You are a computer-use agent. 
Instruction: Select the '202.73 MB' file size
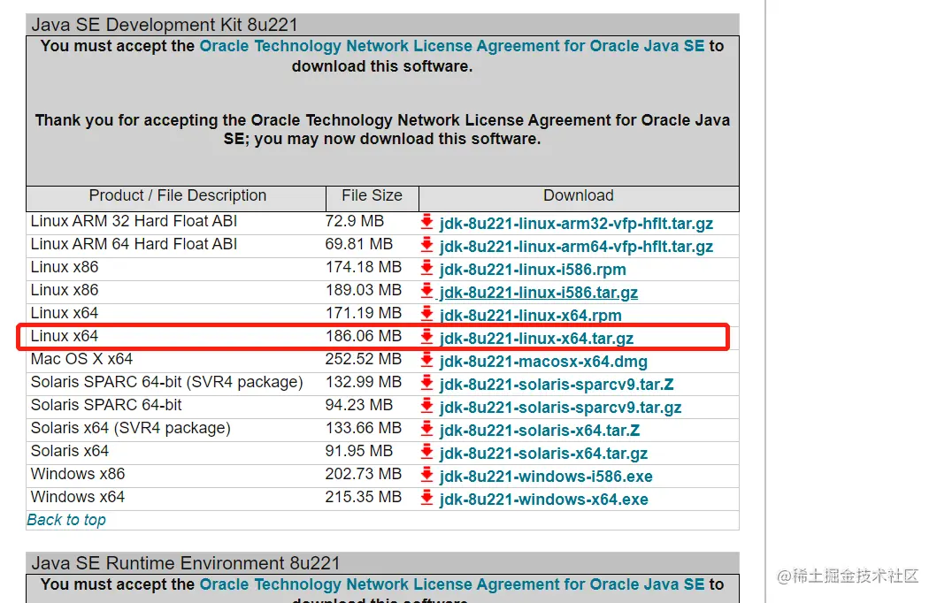coord(364,474)
